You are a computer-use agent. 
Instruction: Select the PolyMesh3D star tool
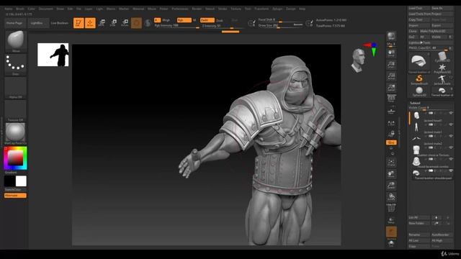coord(442,69)
